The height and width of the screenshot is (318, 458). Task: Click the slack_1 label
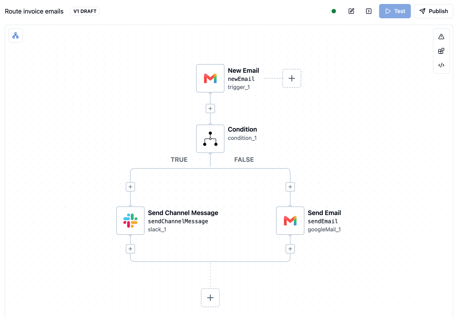[x=157, y=229]
